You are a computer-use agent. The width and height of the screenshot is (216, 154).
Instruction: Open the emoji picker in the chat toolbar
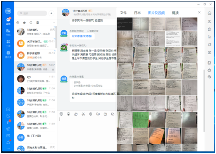pyautogui.click(x=69, y=114)
